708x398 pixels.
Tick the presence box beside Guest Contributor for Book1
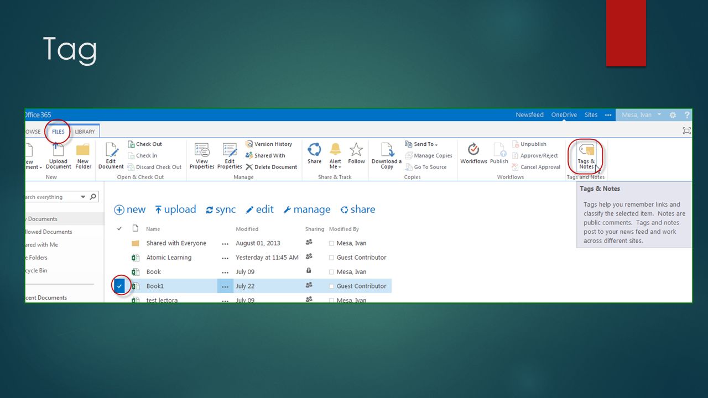tap(331, 286)
